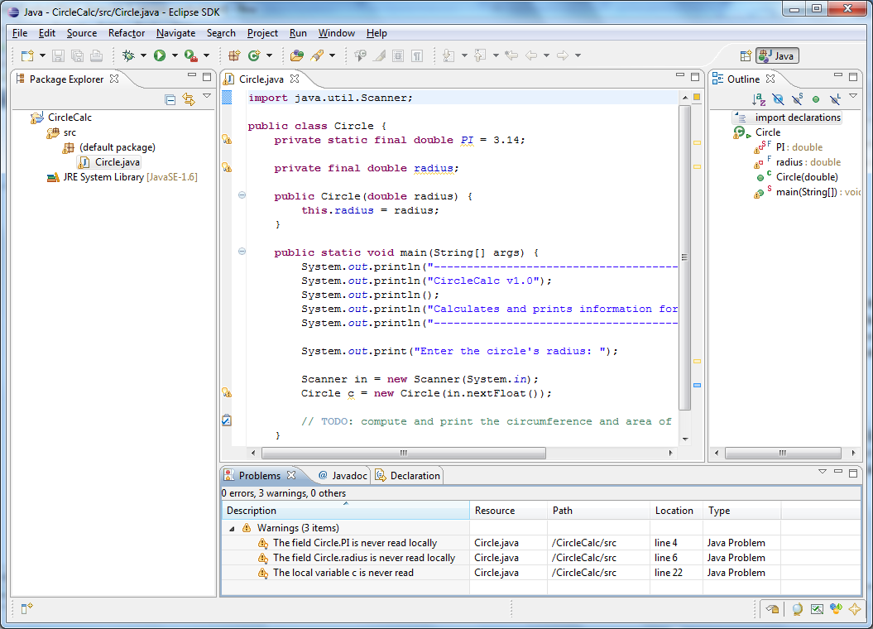The image size is (873, 629).
Task: Toggle Link with Editor in Package Explorer
Action: [189, 99]
